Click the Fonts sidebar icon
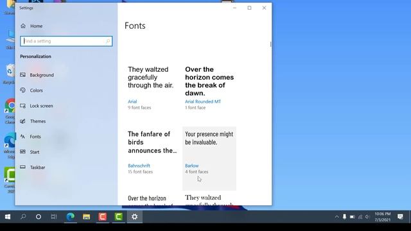The width and height of the screenshot is (411, 231). [23, 137]
